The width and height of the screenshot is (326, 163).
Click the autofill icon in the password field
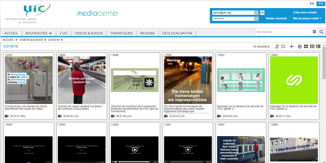click(x=256, y=19)
